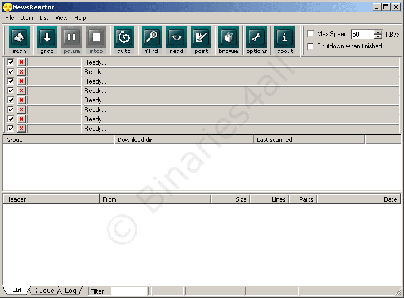This screenshot has width=404, height=298.
Task: Uncheck the fifth connection row checkbox
Action: (x=11, y=100)
